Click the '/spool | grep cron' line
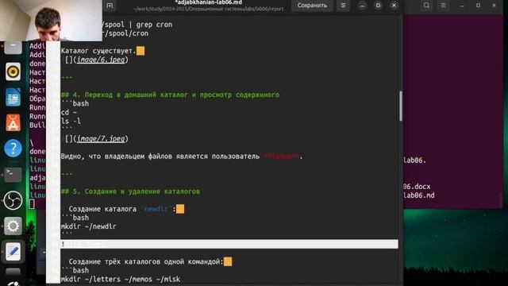Screen dimensions: 508x286 pos(137,25)
